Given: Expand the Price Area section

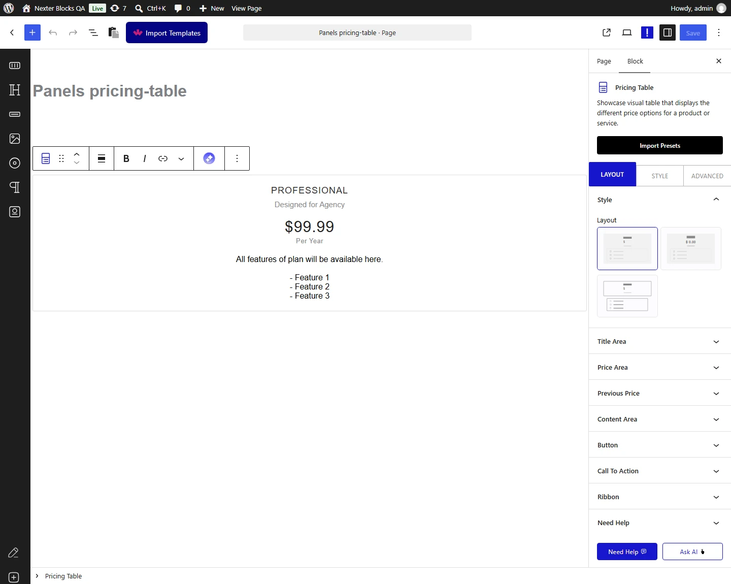Looking at the screenshot, I should click(660, 367).
